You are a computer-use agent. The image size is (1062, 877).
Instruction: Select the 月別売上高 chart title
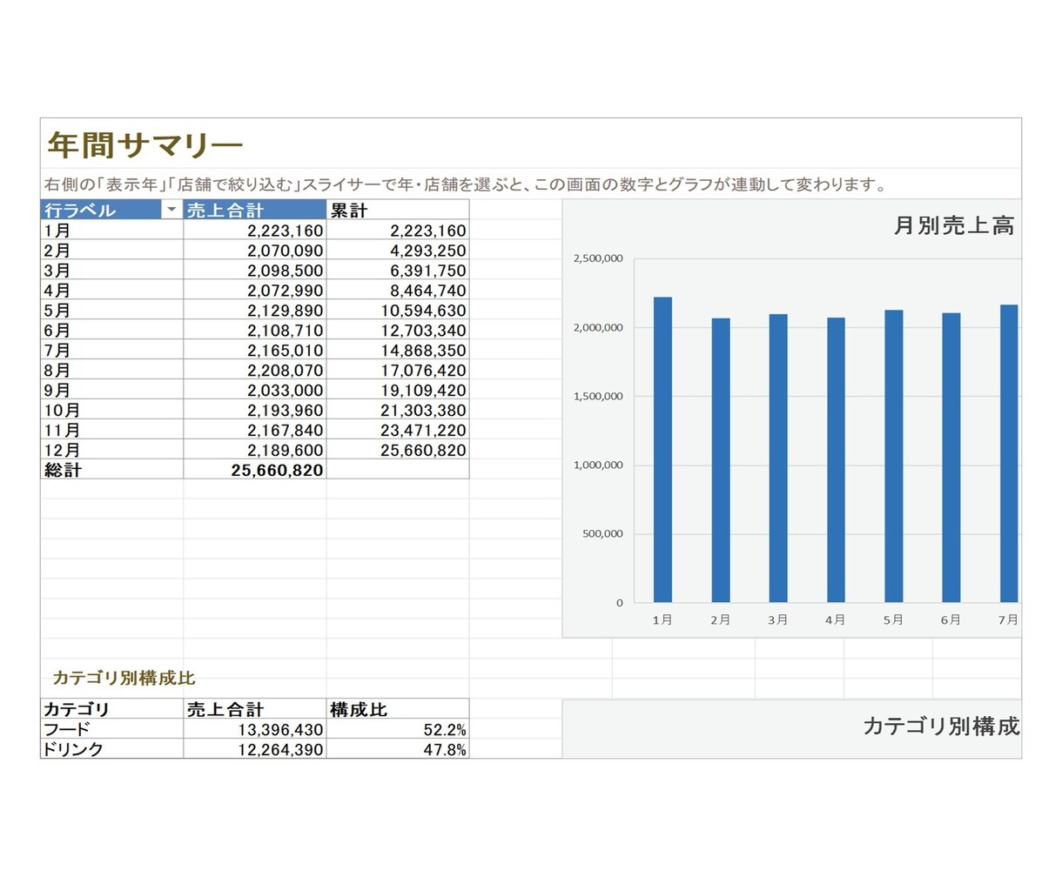pos(954,226)
